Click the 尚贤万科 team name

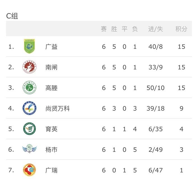tap(57, 109)
